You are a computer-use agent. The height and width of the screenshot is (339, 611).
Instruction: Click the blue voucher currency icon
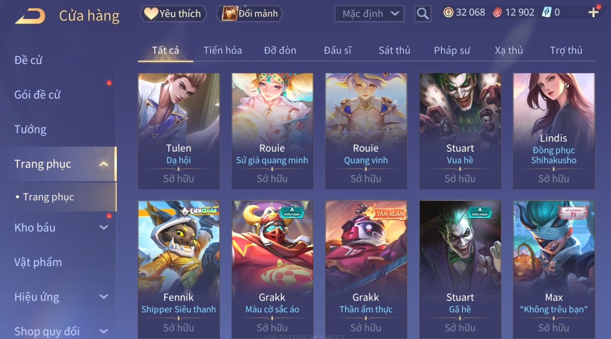(546, 13)
